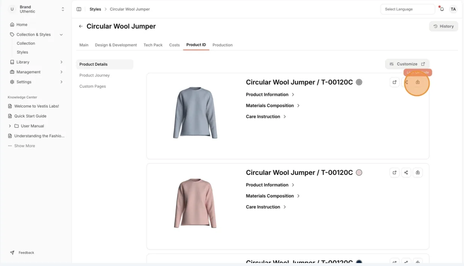Expand Product Information on the pink jumper card

[x=270, y=185]
